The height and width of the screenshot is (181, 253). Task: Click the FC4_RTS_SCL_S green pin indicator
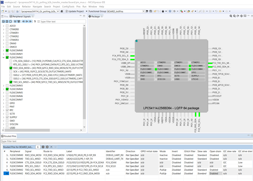point(132,56)
